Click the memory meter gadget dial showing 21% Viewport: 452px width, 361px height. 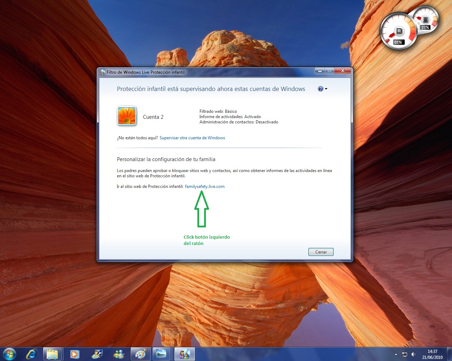426,20
